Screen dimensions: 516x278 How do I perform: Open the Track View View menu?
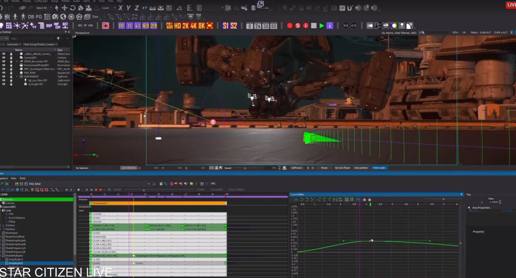pyautogui.click(x=14, y=178)
